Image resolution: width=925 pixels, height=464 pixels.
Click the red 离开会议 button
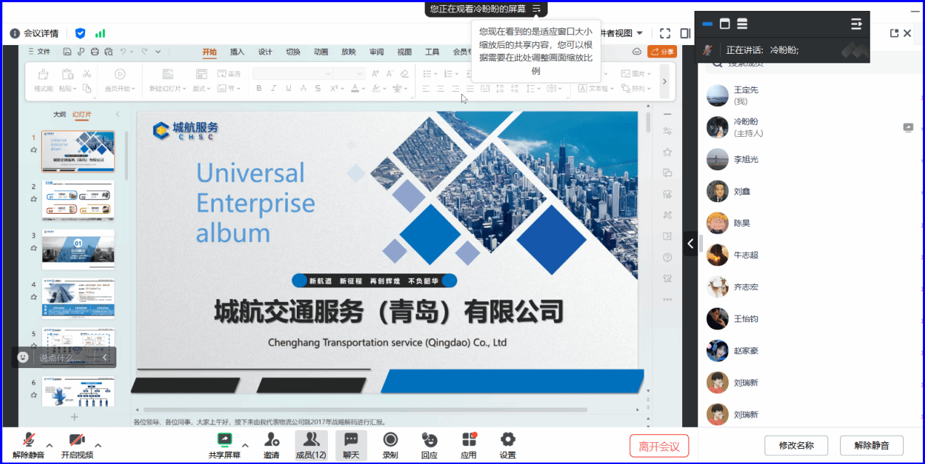coord(659,446)
